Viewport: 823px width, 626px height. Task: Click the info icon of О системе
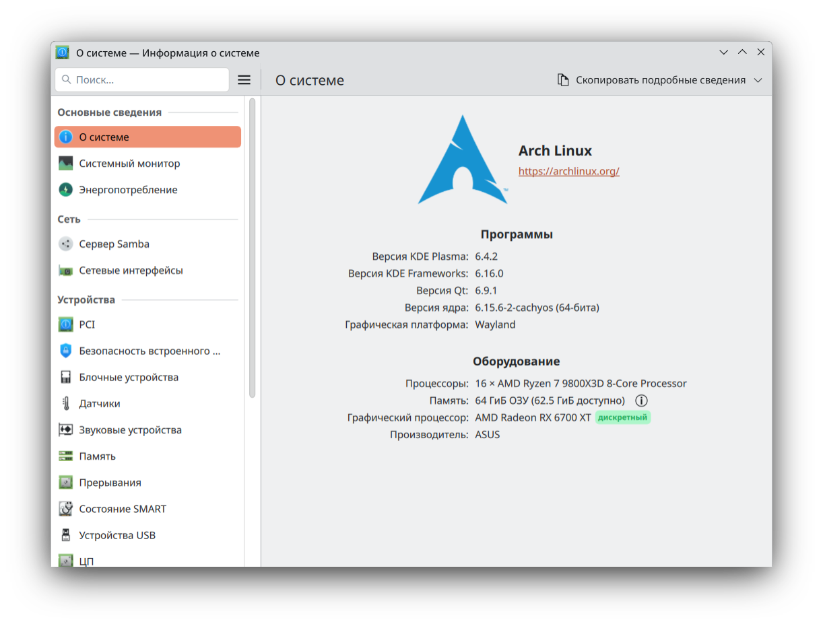click(x=65, y=137)
